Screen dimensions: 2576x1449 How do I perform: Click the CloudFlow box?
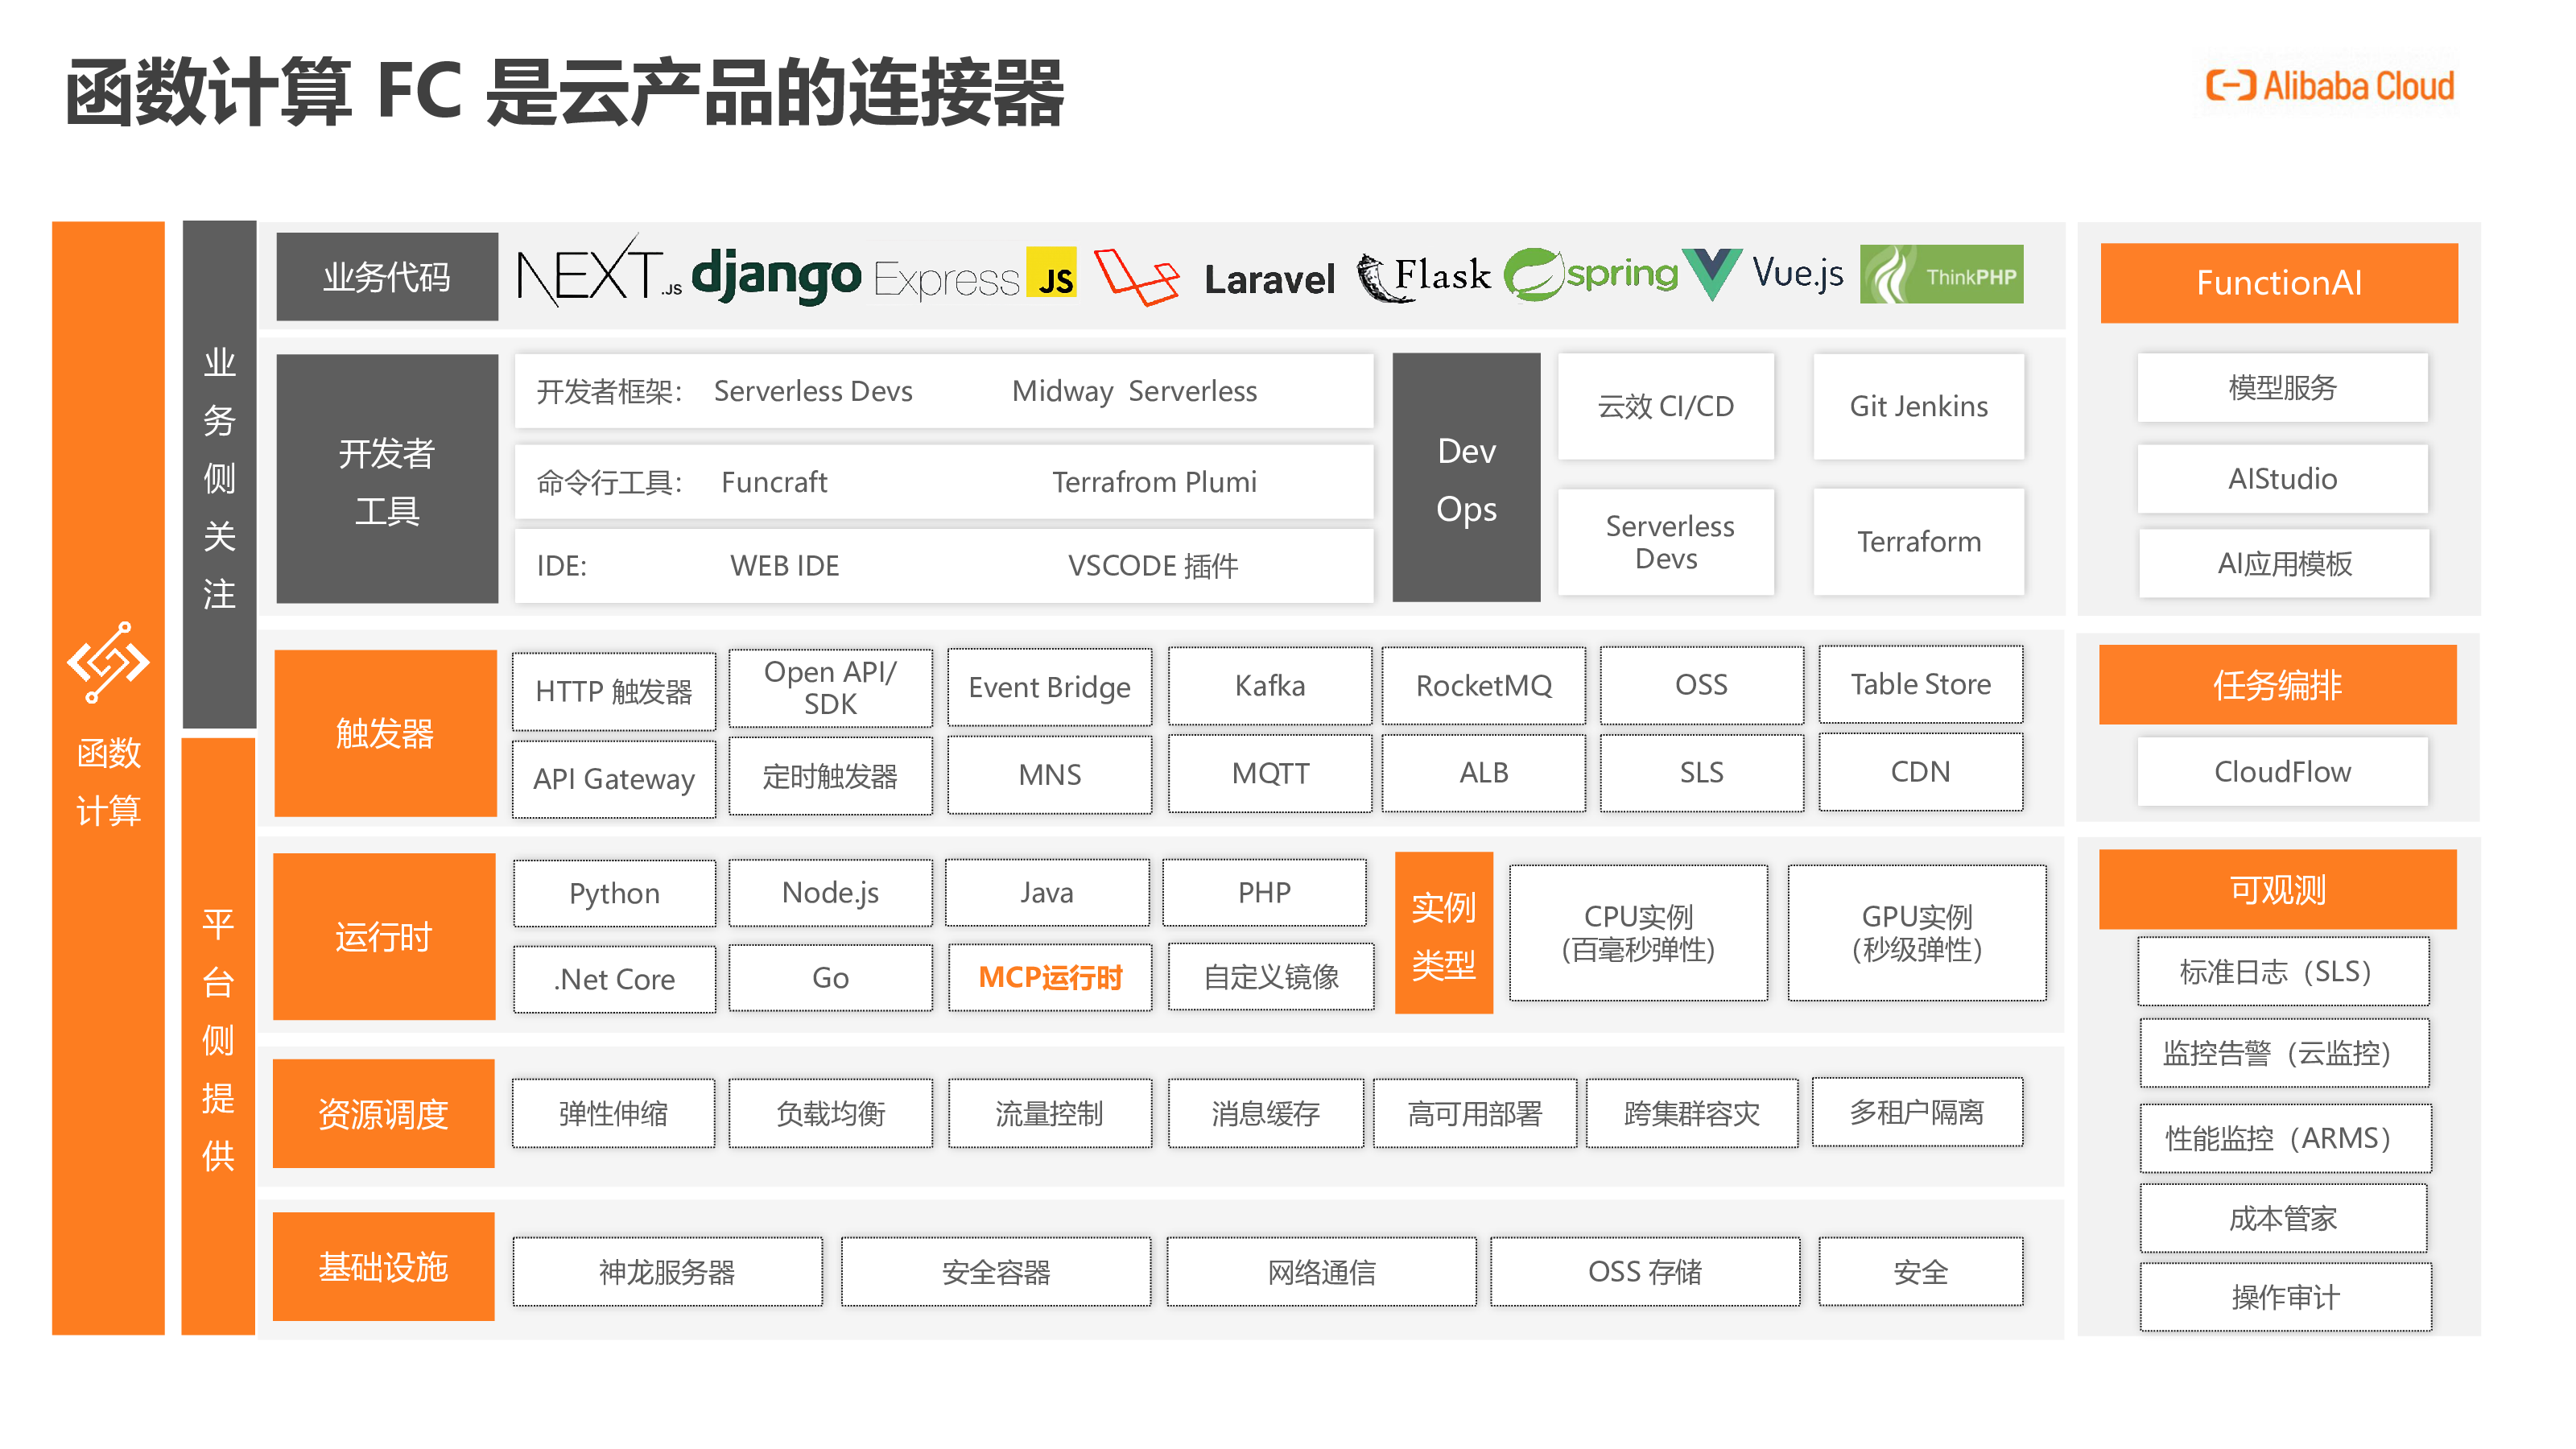2282,772
